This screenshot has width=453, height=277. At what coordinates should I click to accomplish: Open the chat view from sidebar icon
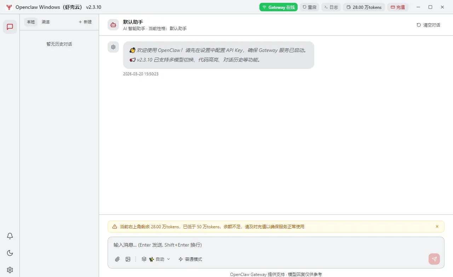10,27
